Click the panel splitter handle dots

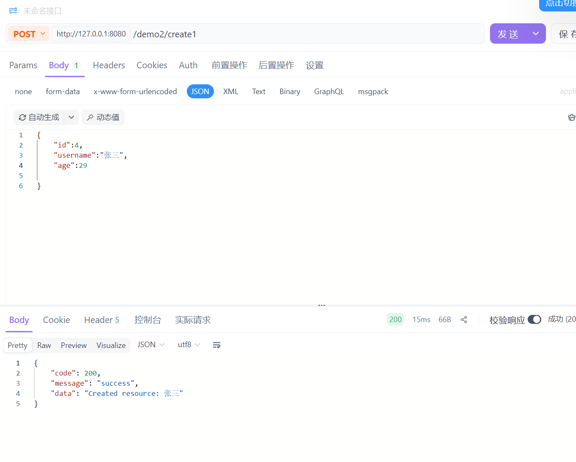click(x=322, y=305)
